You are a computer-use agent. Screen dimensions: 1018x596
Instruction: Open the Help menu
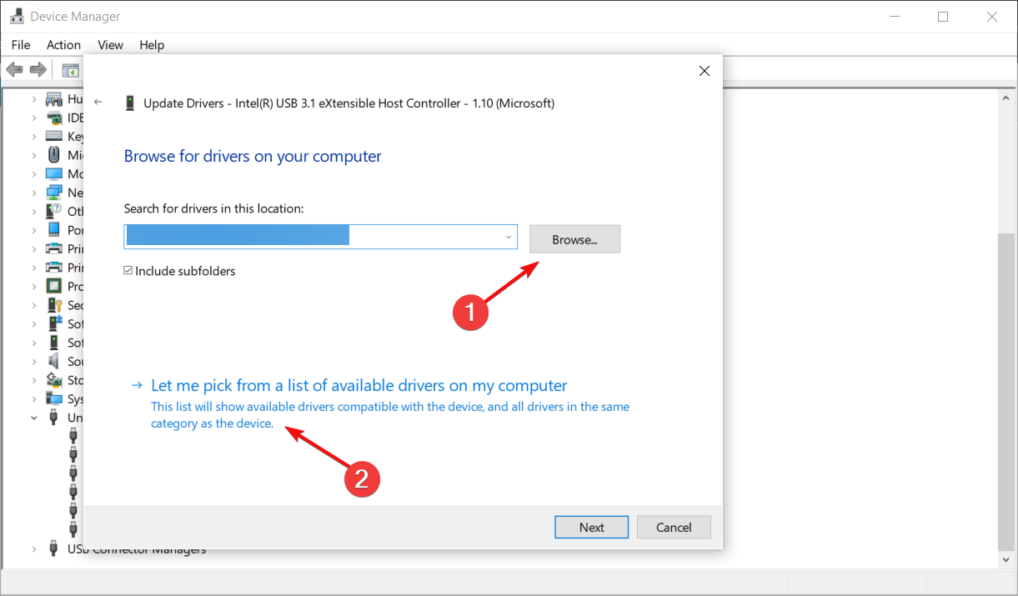pyautogui.click(x=152, y=45)
